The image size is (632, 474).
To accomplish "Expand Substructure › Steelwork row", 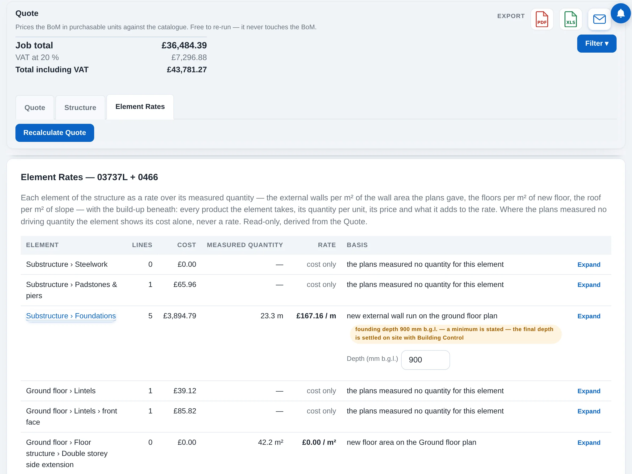I will [589, 265].
